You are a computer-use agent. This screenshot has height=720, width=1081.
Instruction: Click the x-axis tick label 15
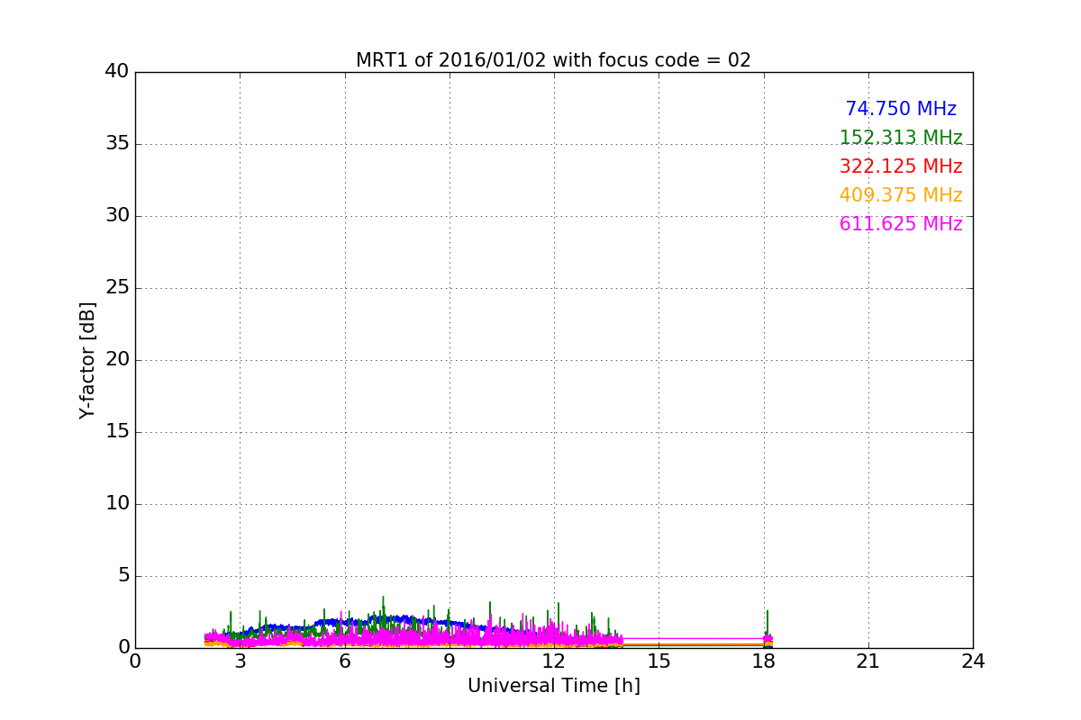pyautogui.click(x=659, y=661)
